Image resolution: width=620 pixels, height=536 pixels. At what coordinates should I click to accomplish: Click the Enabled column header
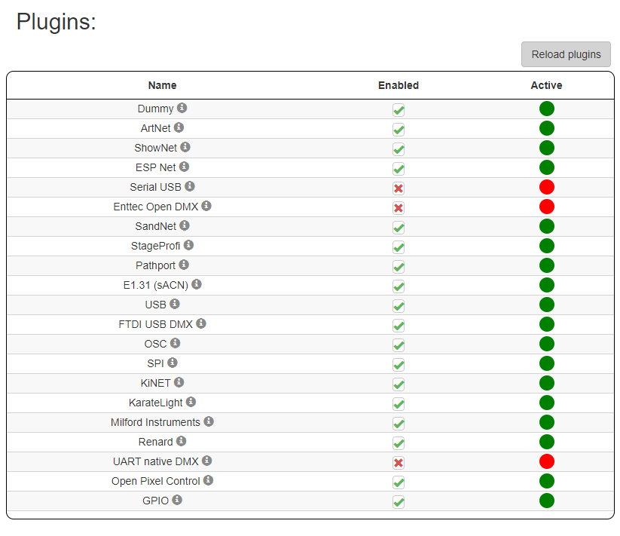point(399,85)
